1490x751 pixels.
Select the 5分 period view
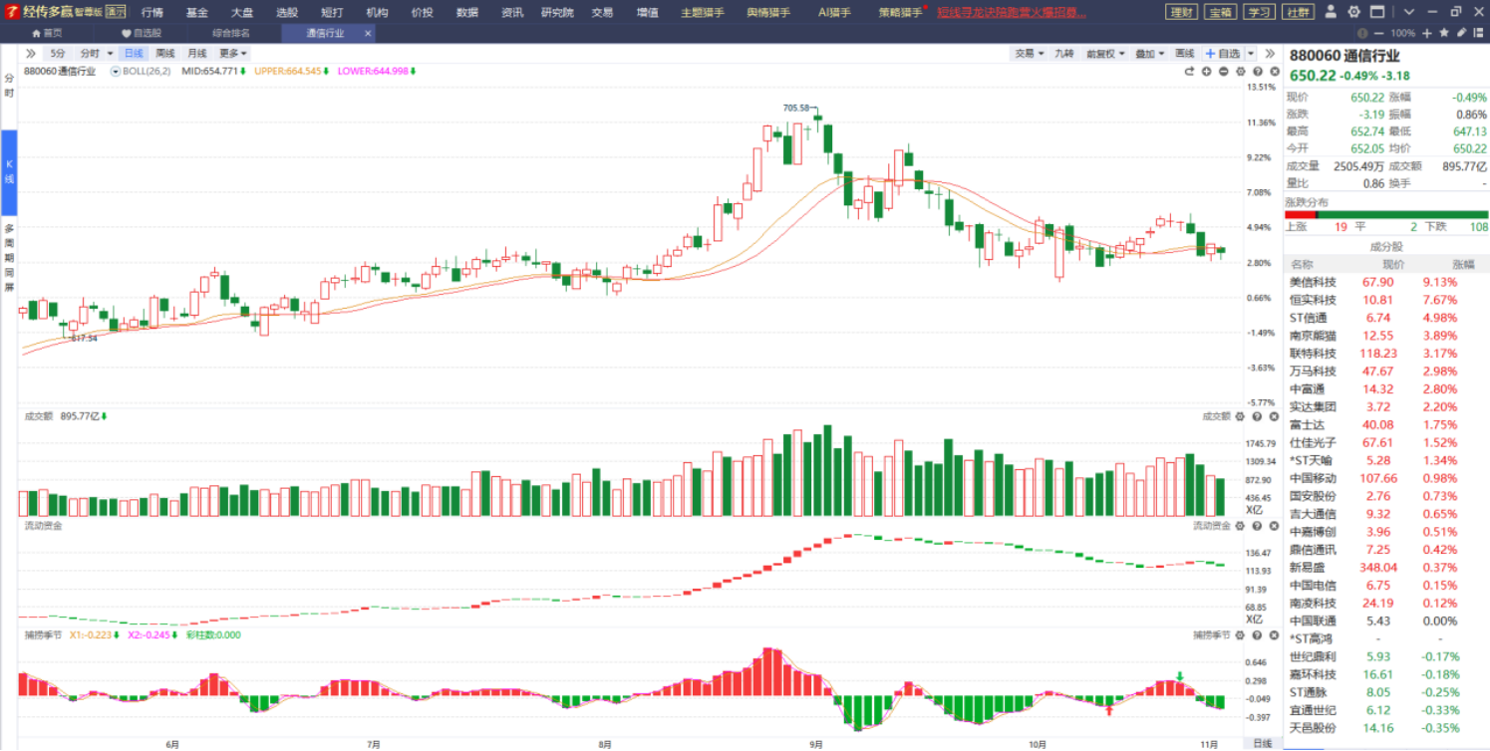(58, 53)
